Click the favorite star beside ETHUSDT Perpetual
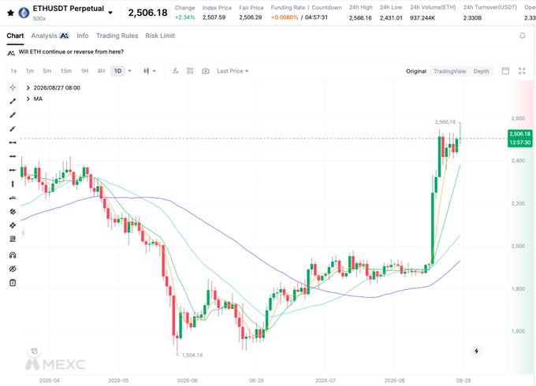 [x=10, y=13]
